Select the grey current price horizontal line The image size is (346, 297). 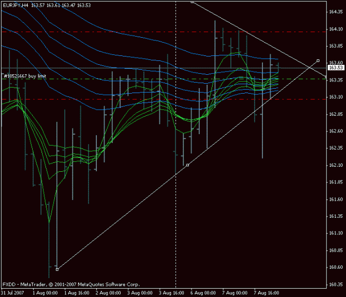click(164, 68)
